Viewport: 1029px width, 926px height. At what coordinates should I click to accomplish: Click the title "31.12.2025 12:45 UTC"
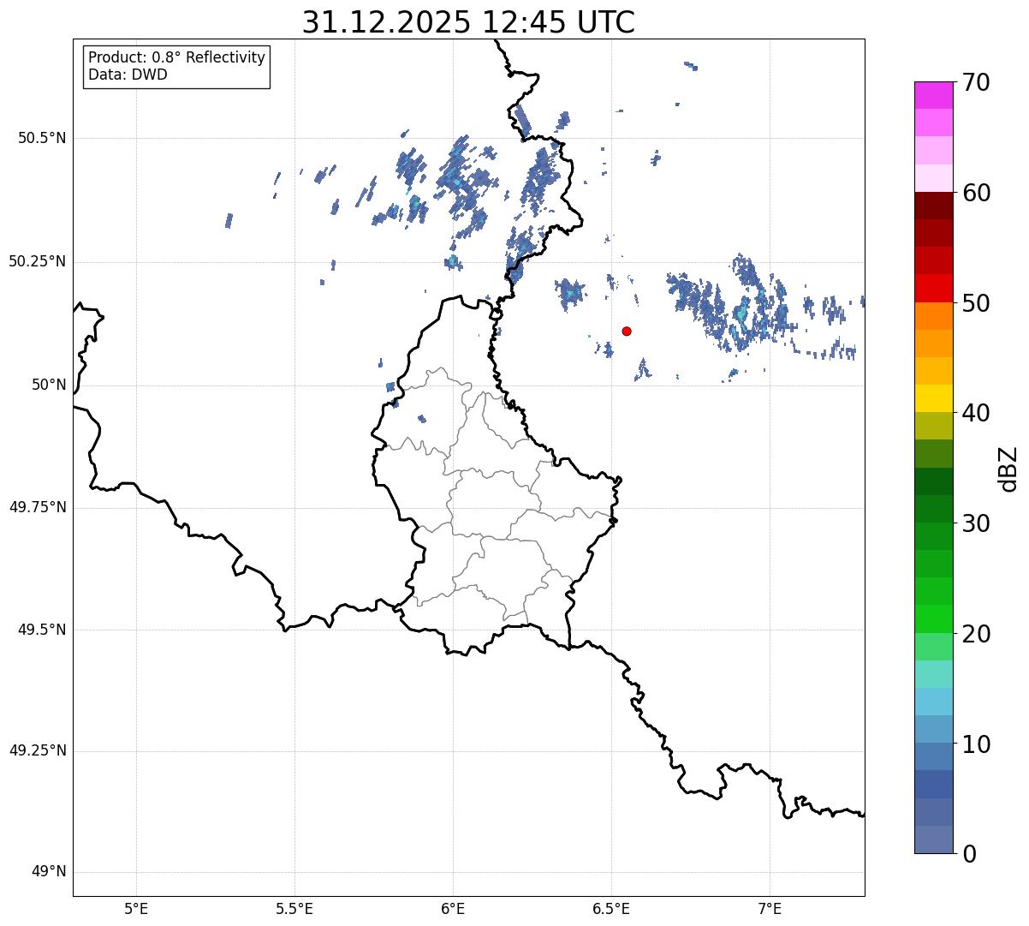pyautogui.click(x=468, y=22)
